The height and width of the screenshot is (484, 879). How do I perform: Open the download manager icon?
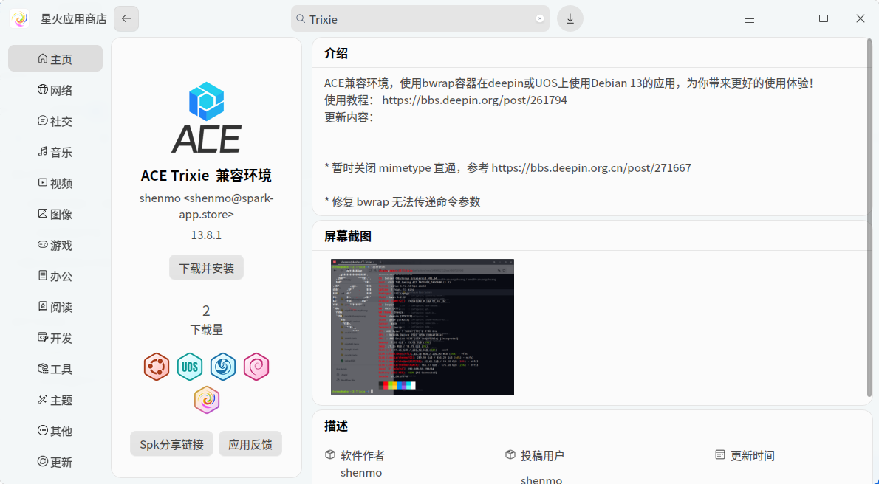click(x=570, y=18)
